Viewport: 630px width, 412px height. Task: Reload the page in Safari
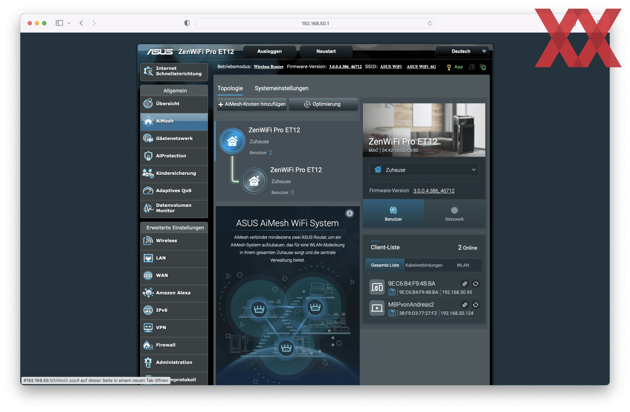[430, 23]
